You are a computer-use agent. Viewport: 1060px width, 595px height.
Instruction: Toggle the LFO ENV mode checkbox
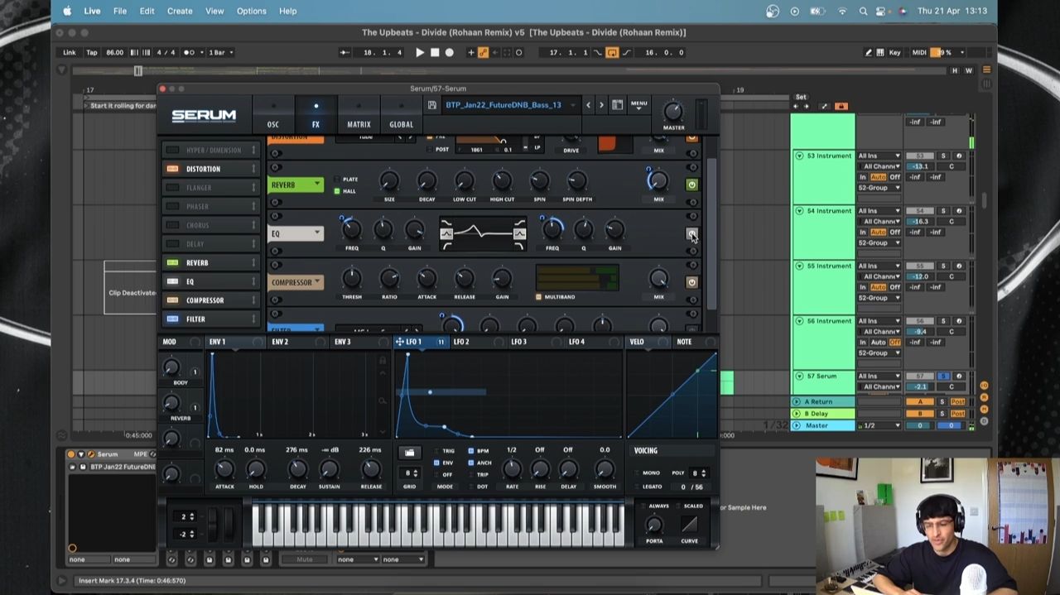[x=437, y=463]
